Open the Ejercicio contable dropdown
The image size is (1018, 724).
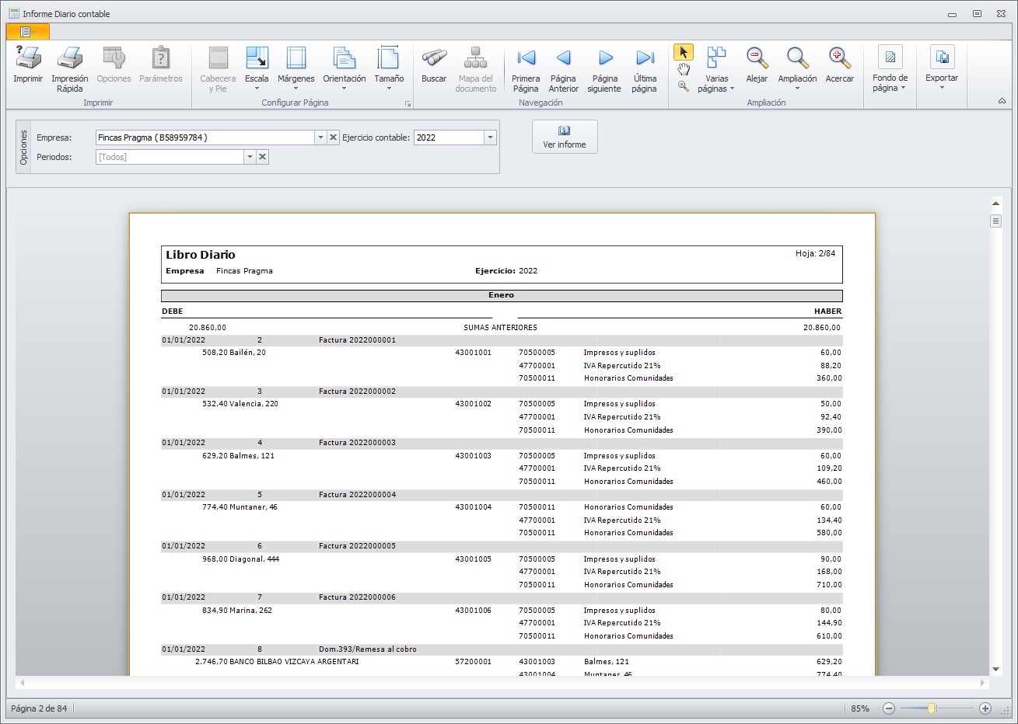[x=490, y=137]
